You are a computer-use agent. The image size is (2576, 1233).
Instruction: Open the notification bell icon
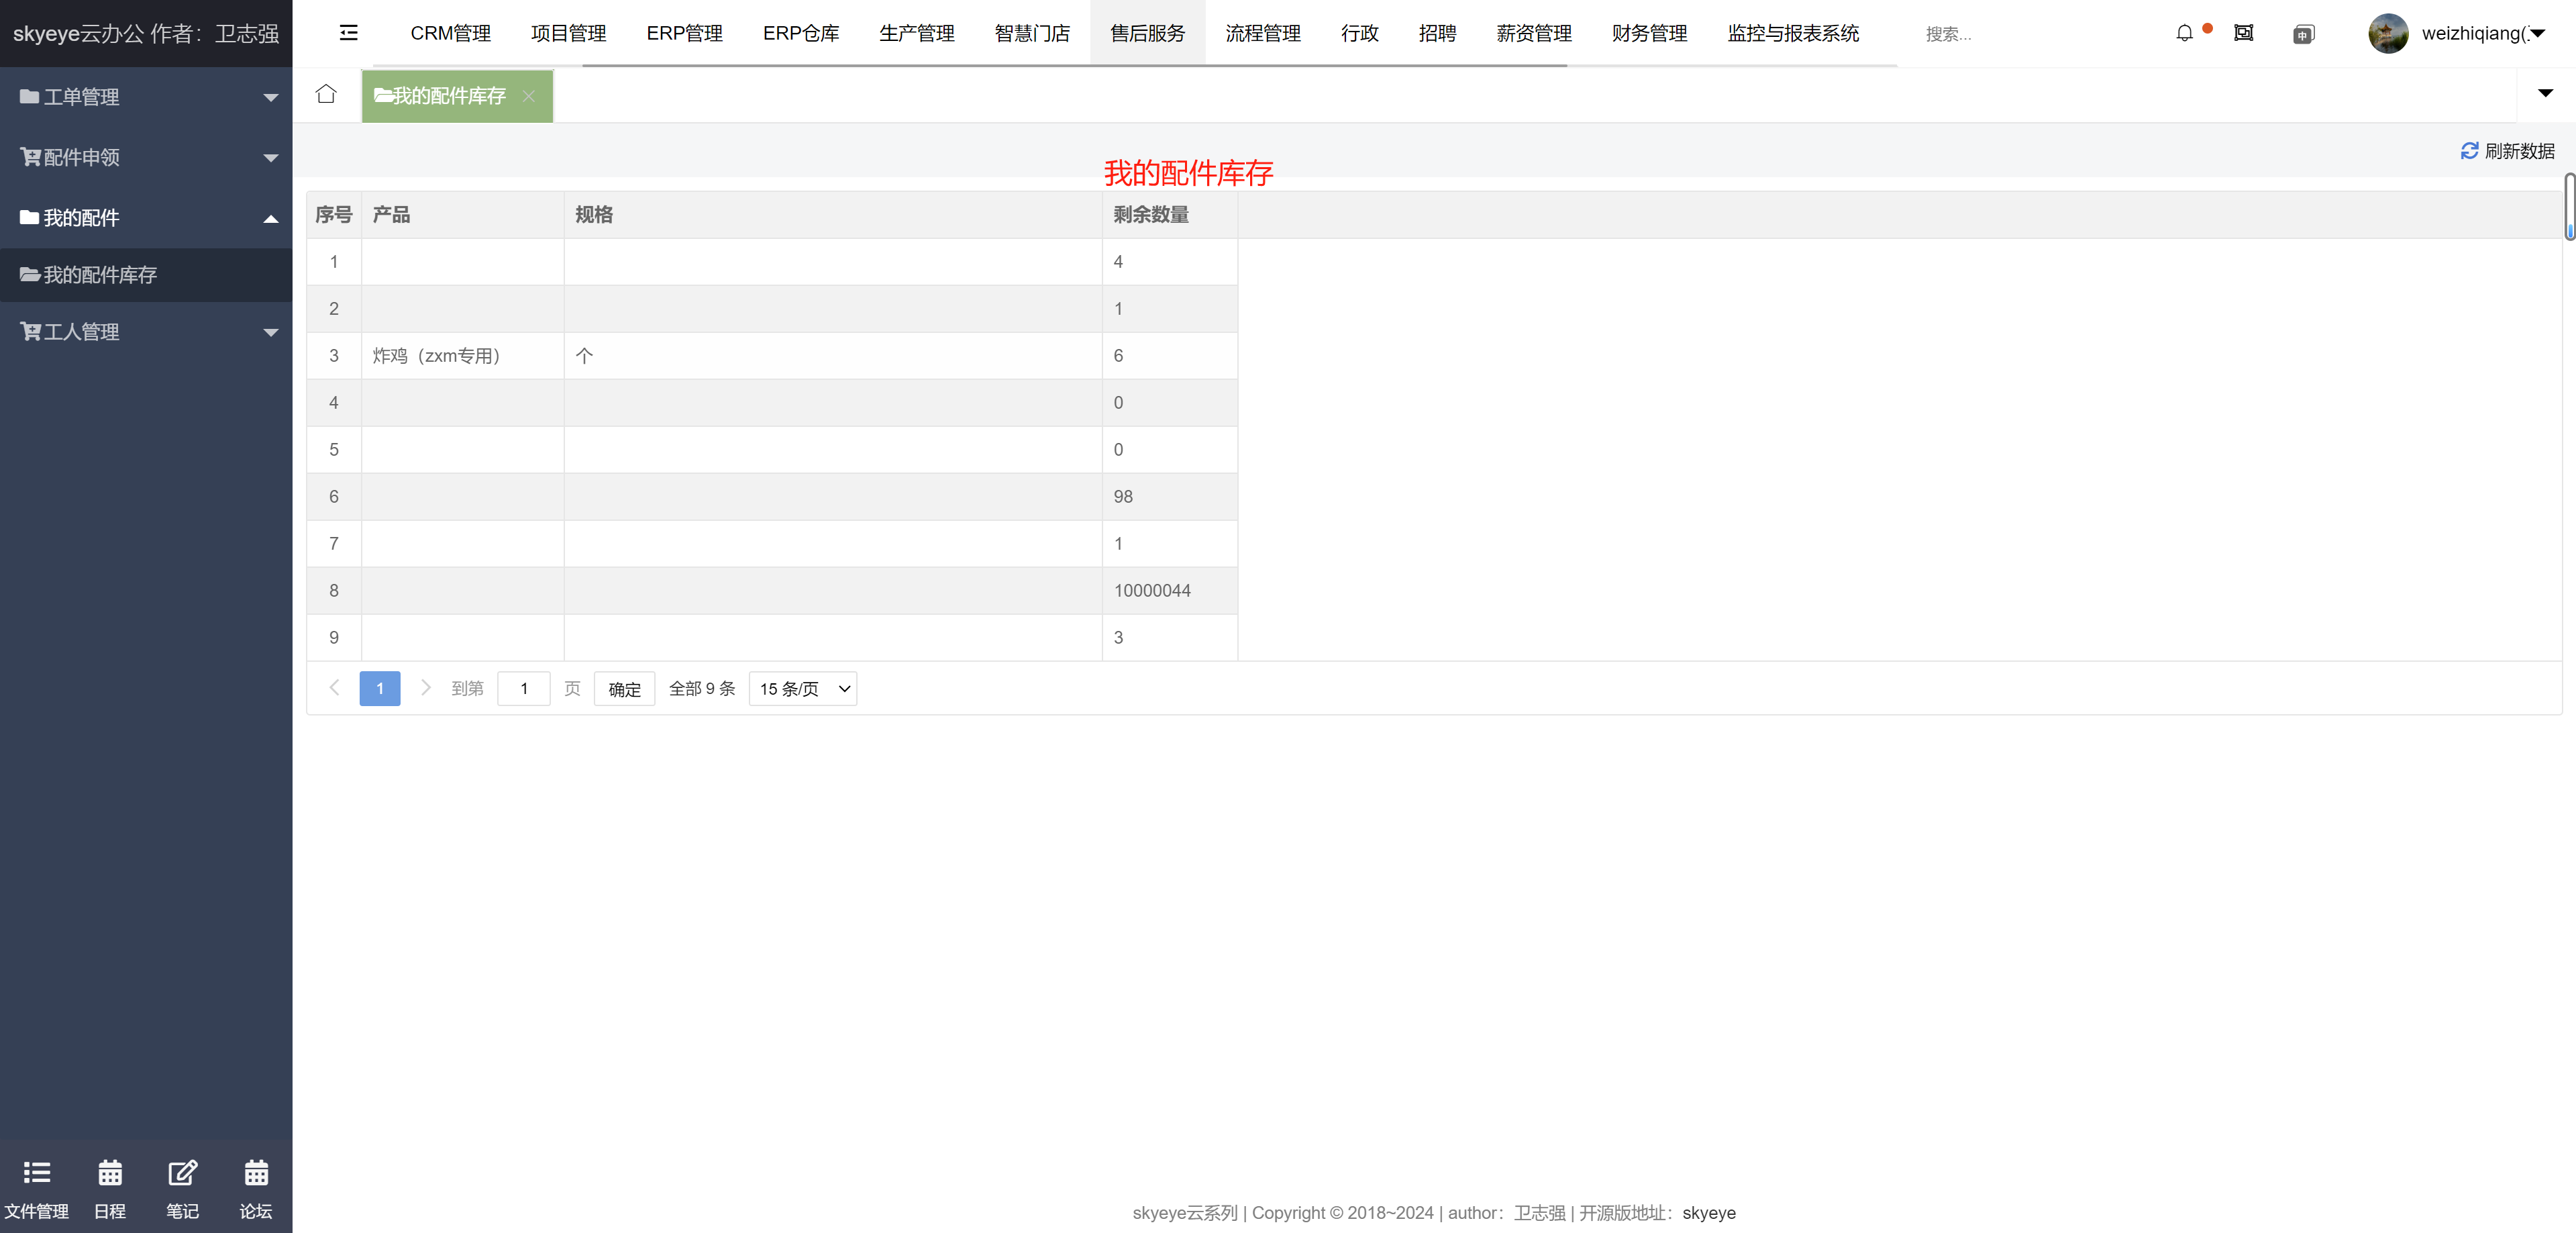(x=2184, y=33)
